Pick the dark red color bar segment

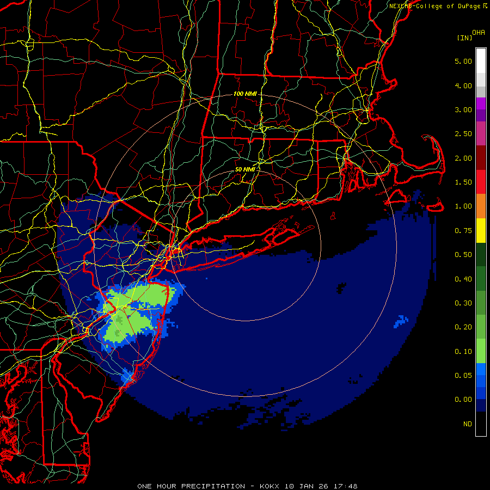[x=481, y=158]
